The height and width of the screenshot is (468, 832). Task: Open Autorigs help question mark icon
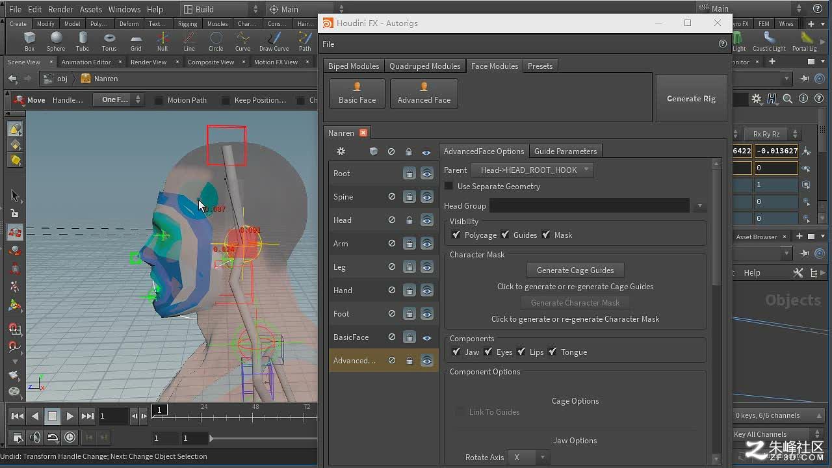pos(723,44)
